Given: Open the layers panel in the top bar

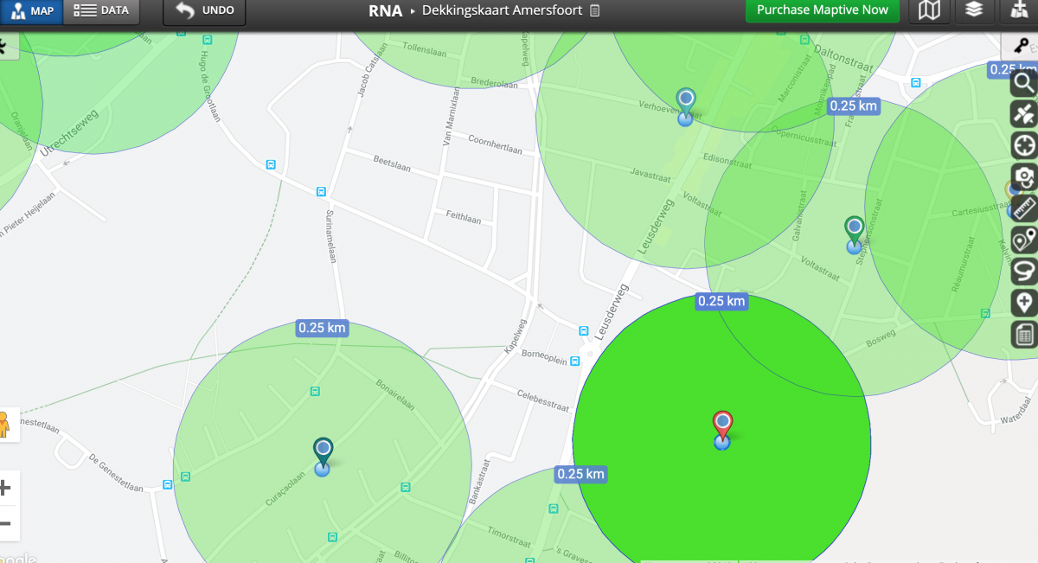Looking at the screenshot, I should click(x=974, y=10).
